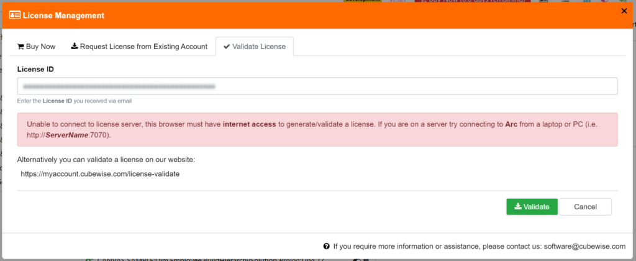Close the License Management dialog

click(624, 11)
